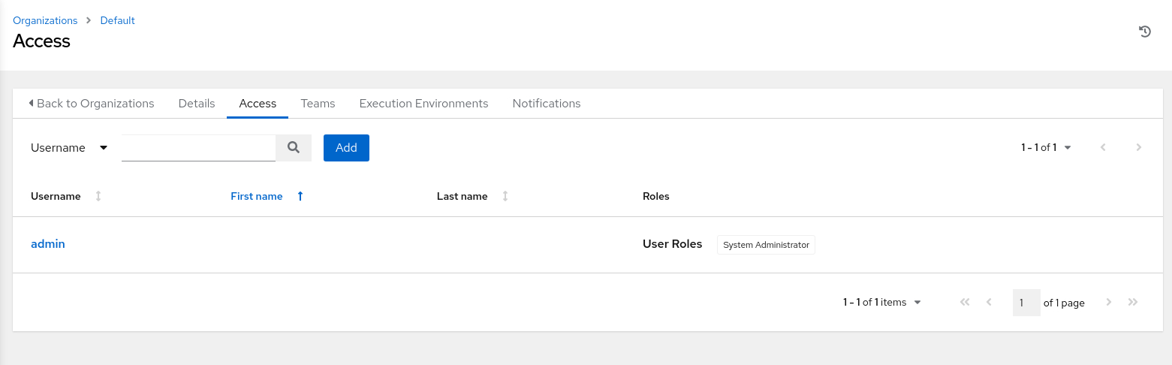Image resolution: width=1172 pixels, height=365 pixels.
Task: Open the Execution Environments tab
Action: [x=423, y=104]
